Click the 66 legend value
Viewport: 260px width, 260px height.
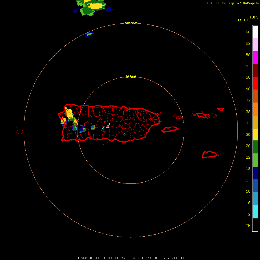click(248, 32)
